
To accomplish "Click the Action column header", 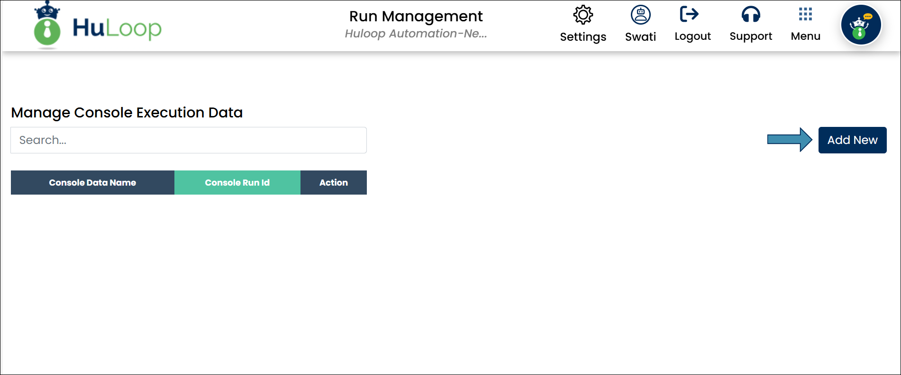I will click(333, 183).
